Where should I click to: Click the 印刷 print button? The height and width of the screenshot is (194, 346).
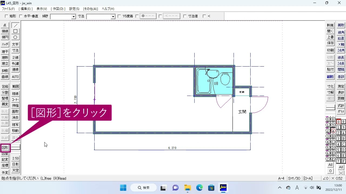(x=330, y=50)
